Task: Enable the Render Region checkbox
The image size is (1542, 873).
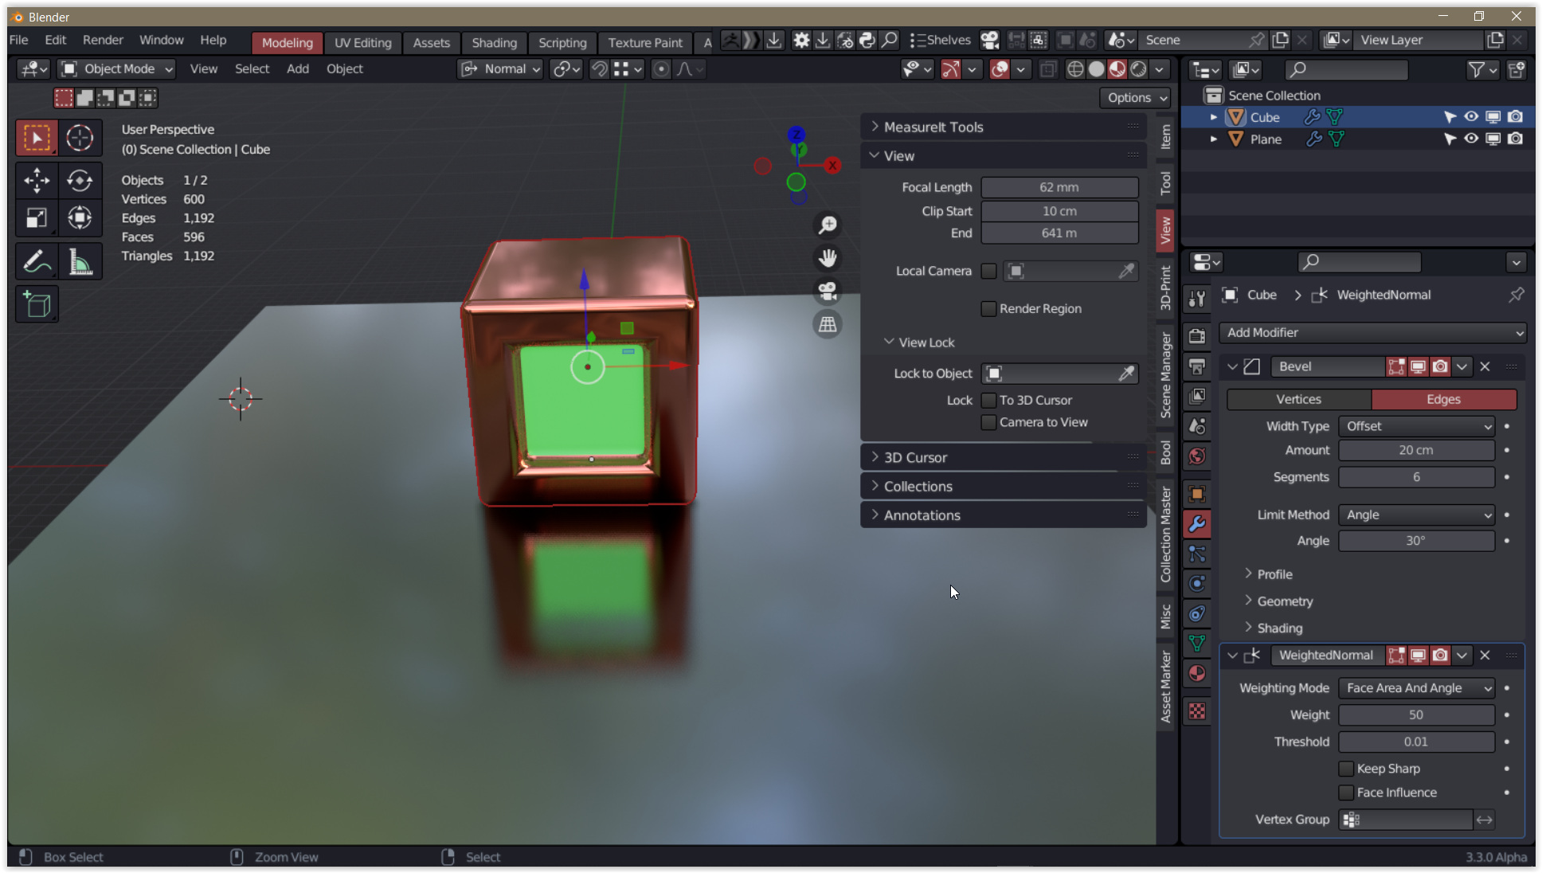Action: (988, 308)
